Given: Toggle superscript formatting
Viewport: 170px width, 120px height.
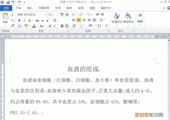Looking at the screenshot, I should [x=48, y=20].
